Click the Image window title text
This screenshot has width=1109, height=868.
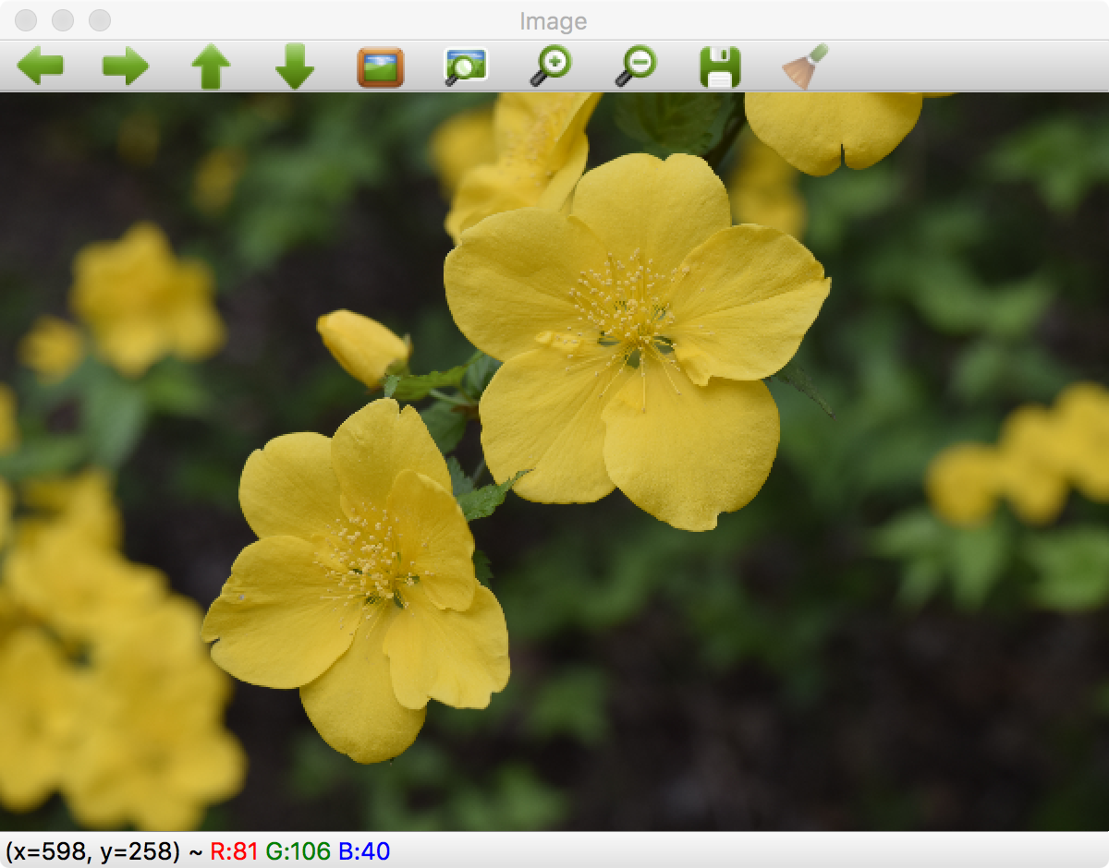pyautogui.click(x=554, y=21)
